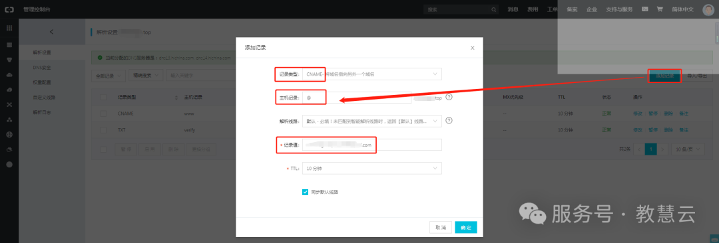Click the user avatar picture
The height and width of the screenshot is (243, 719).
tap(708, 9)
